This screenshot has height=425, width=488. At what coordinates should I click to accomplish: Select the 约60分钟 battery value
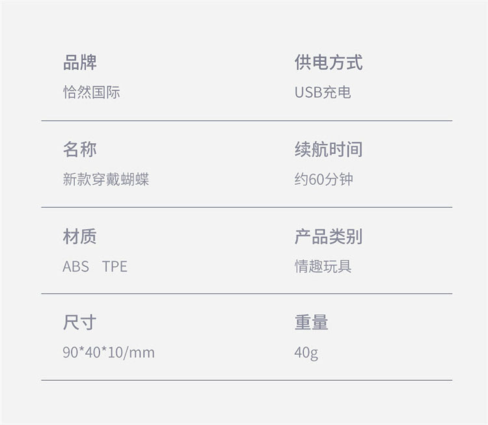click(323, 180)
